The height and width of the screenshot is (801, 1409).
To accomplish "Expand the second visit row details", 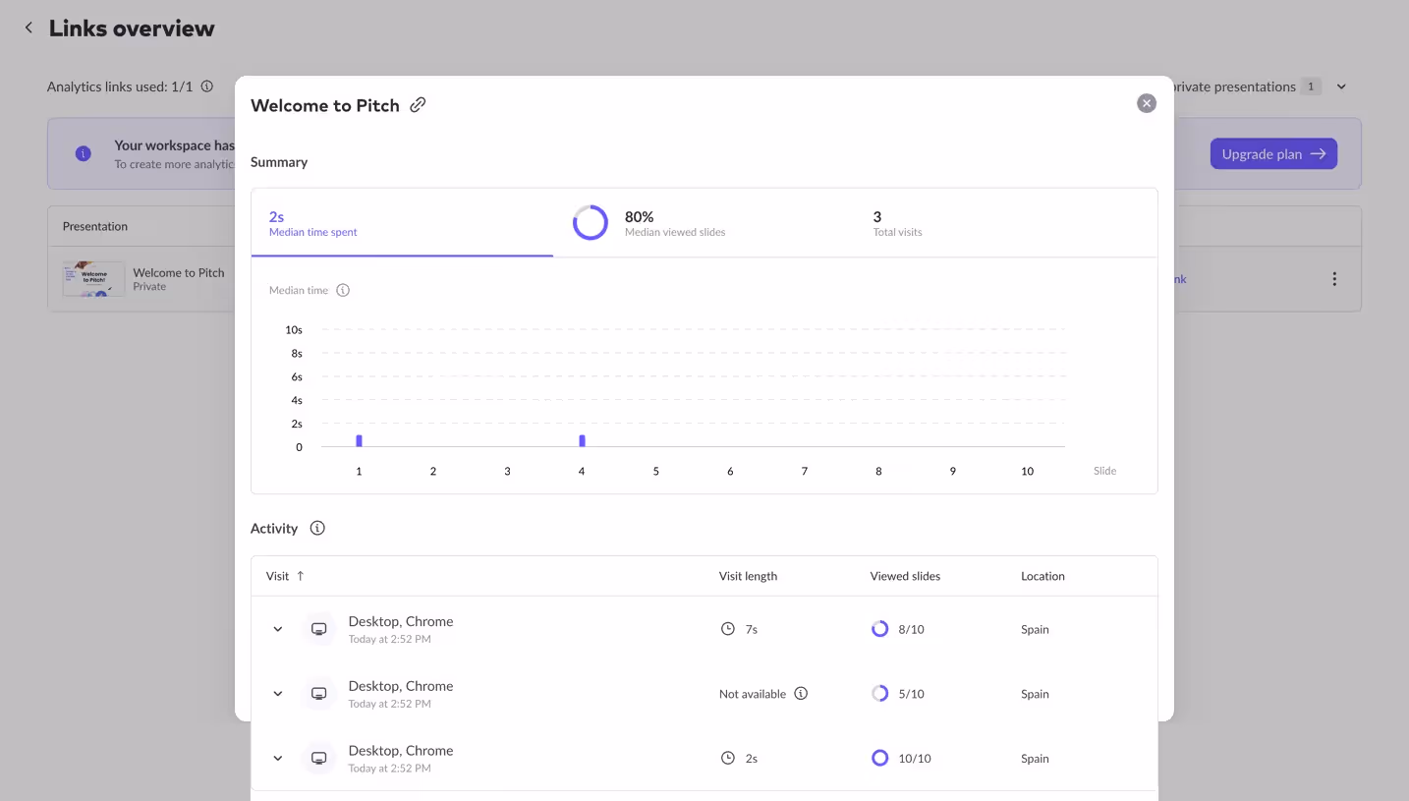I will click(x=277, y=693).
